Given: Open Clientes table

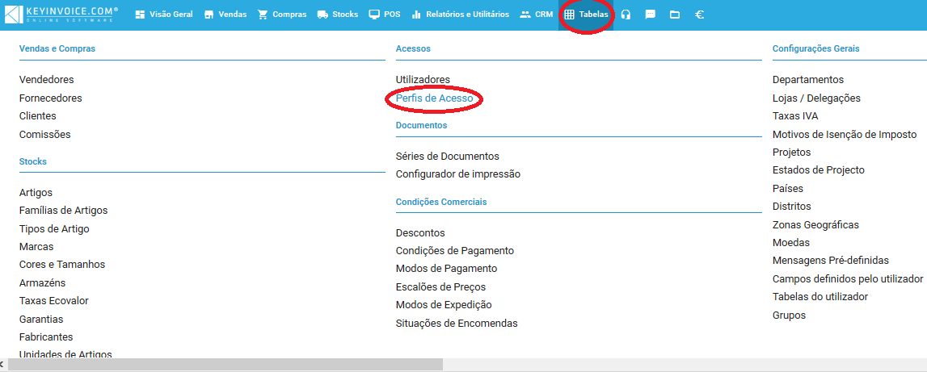Looking at the screenshot, I should (x=38, y=116).
